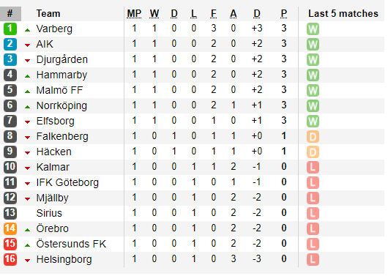388x276 pixels.
Task: Open the IFK Göteborg team link
Action: (67, 182)
